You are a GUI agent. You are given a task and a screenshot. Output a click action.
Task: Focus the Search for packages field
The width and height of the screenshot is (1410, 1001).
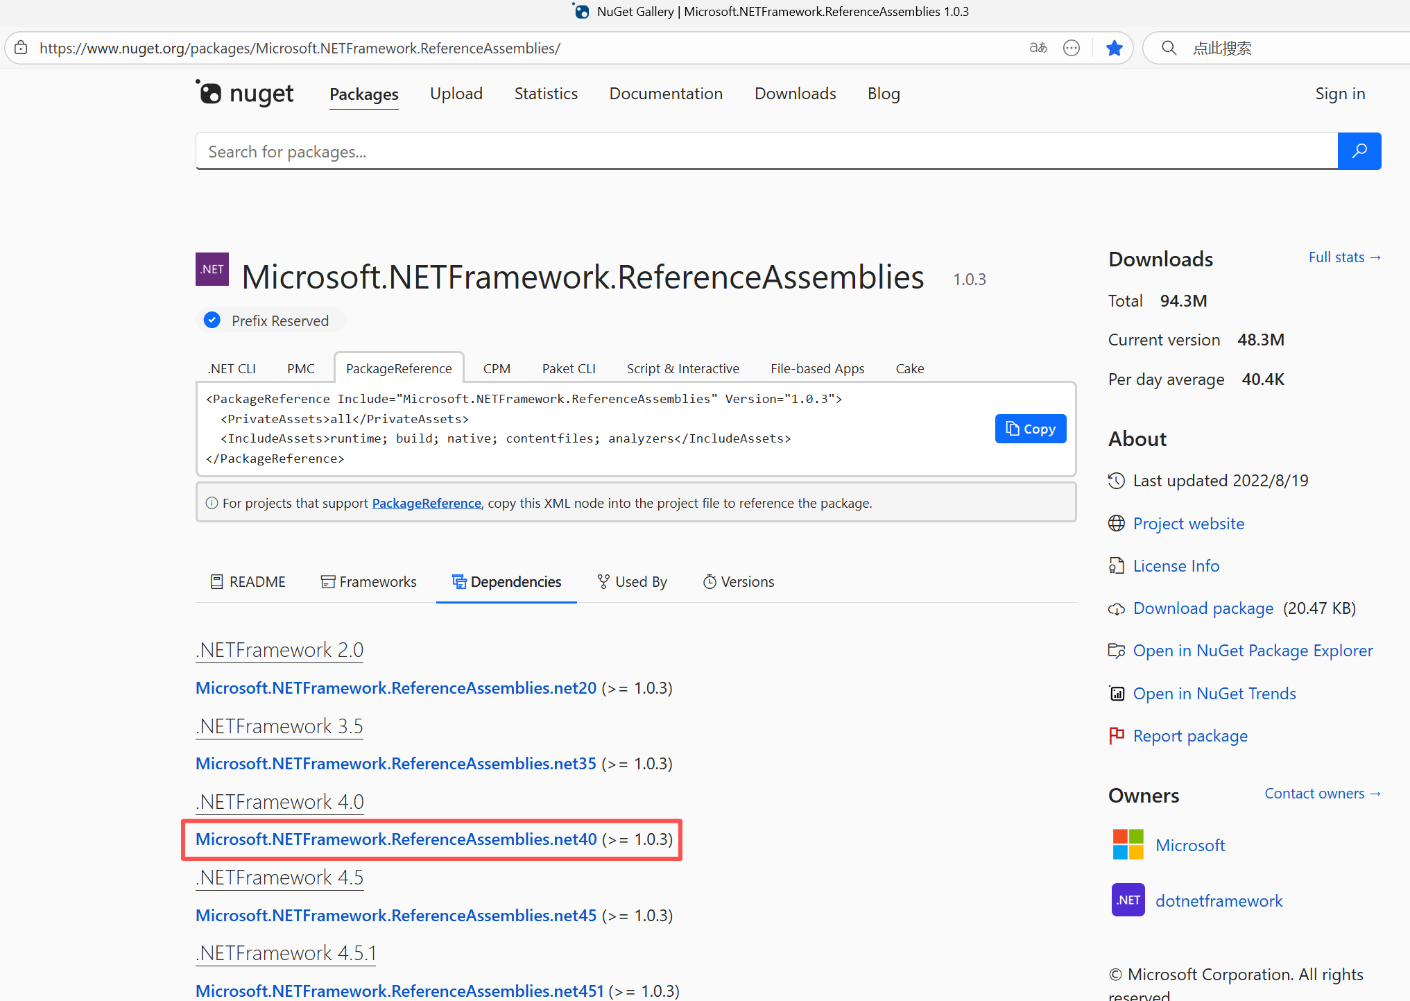766,151
